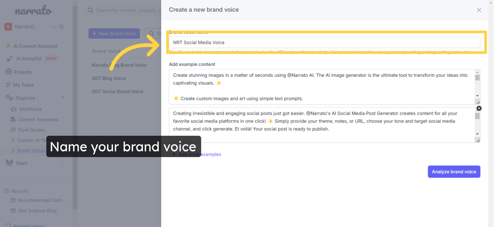Click the AI Autopilot rocket icon
Image resolution: width=494 pixels, height=227 pixels.
click(x=10, y=59)
